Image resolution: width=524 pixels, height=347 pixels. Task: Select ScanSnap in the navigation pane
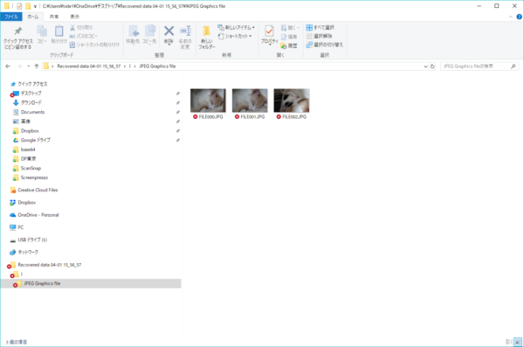tap(27, 169)
